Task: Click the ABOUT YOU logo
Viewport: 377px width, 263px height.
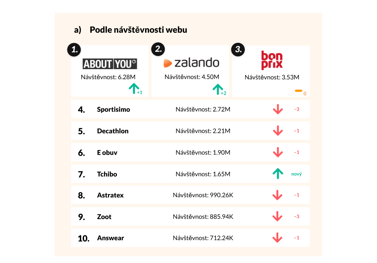Action: 110,64
